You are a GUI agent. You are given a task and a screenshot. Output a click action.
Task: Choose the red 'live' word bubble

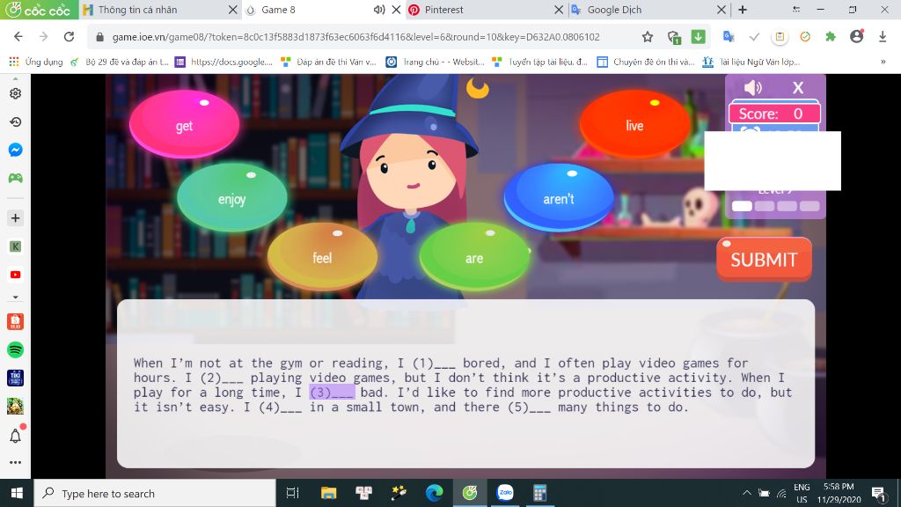[x=634, y=124]
